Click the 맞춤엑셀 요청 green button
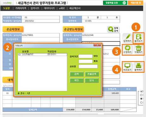Image resolution: width=146 pixels, height=117 pixels. pos(115,3)
